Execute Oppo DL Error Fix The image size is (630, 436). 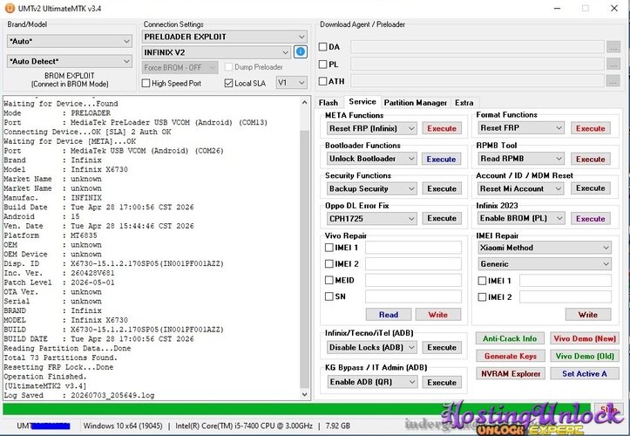pos(442,218)
